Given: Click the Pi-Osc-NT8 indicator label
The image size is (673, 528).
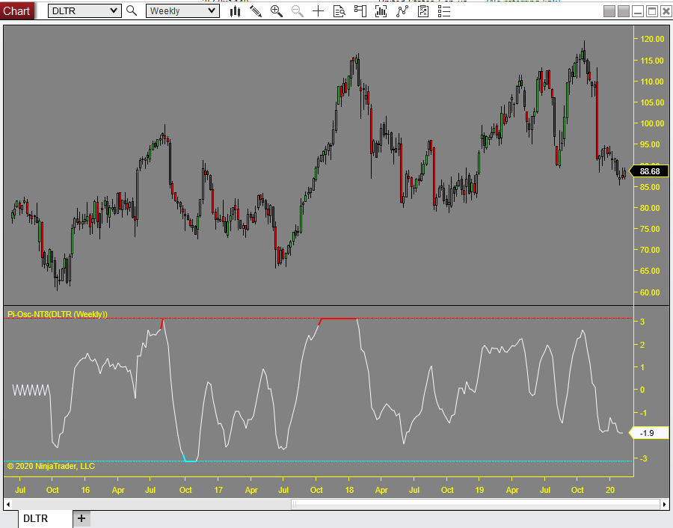Looking at the screenshot, I should pos(58,314).
